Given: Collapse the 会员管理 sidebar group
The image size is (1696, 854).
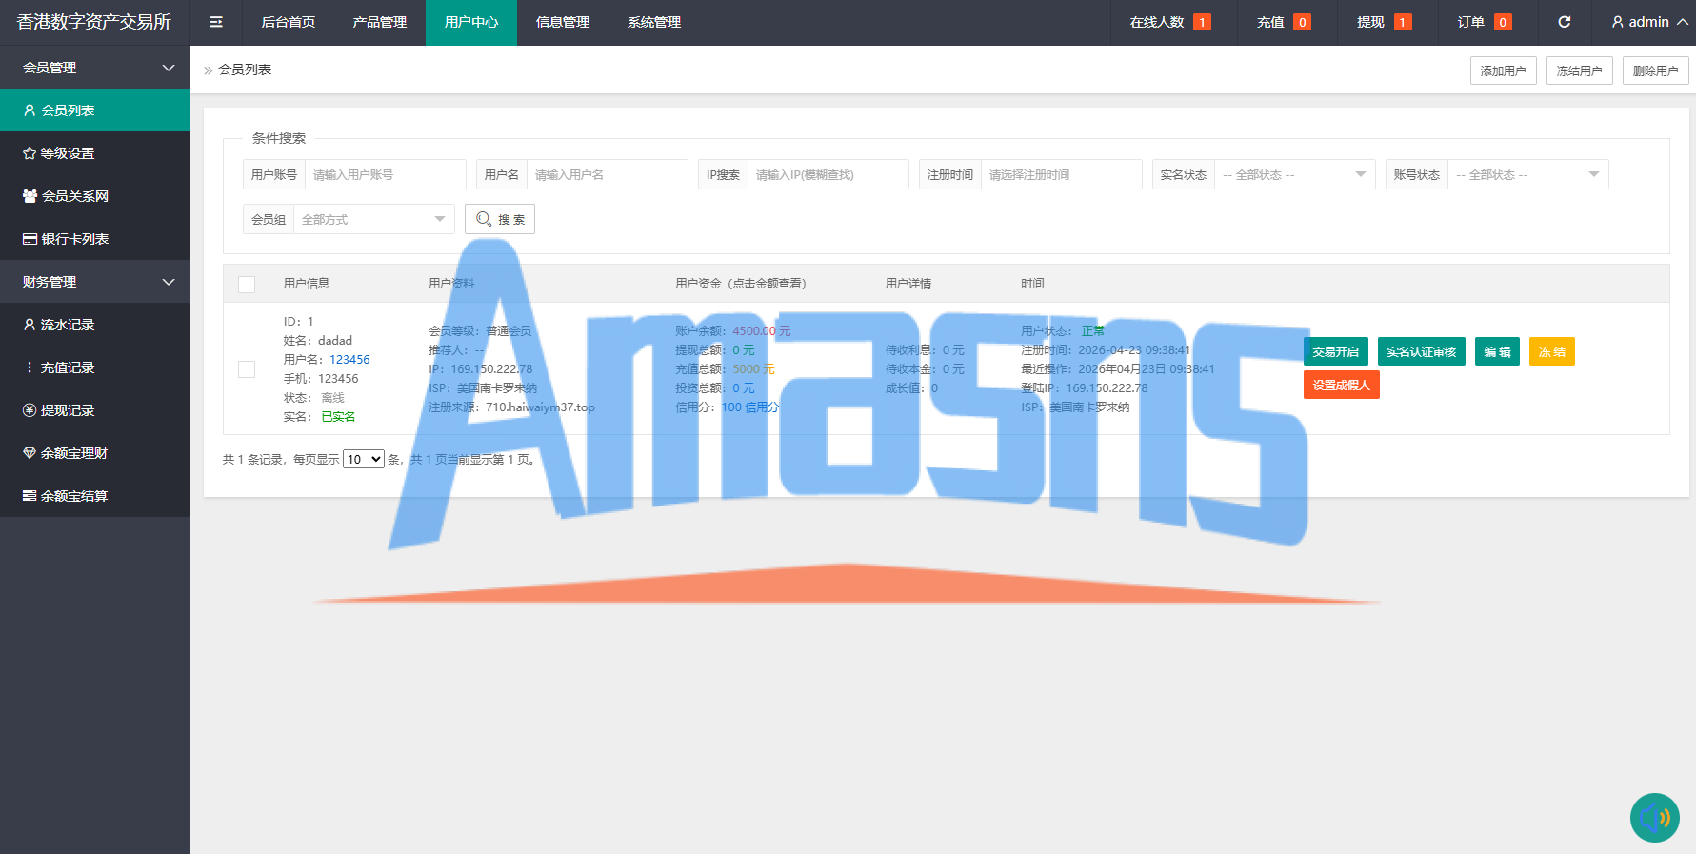Looking at the screenshot, I should [x=95, y=68].
